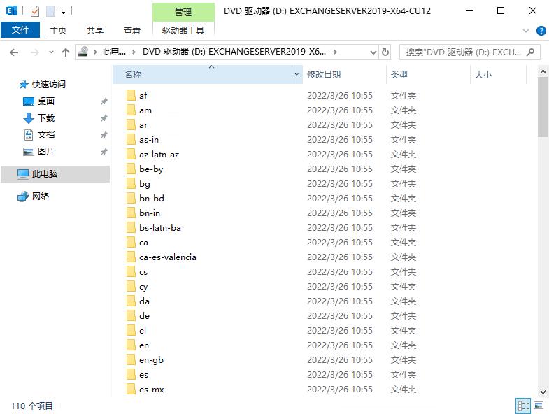
Task: Select 快速访问 in the navigation pane
Action: (49, 85)
